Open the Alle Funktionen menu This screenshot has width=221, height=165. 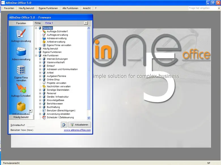pos(70,8)
